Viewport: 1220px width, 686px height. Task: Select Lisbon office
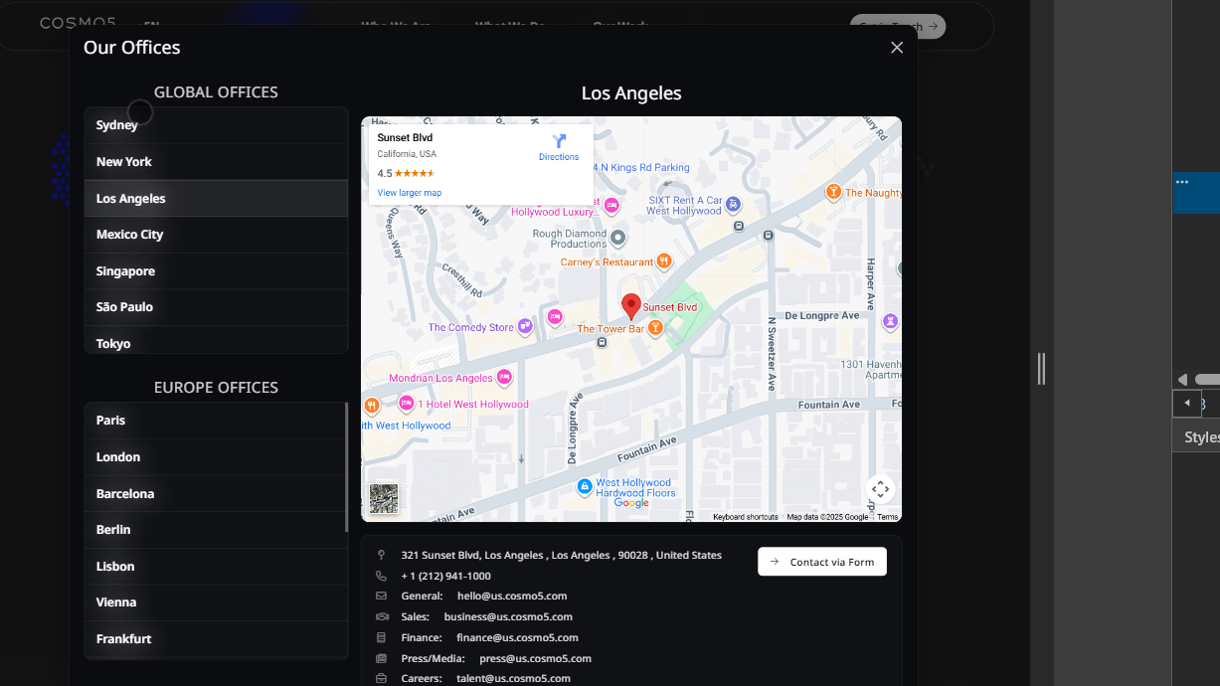pyautogui.click(x=214, y=567)
